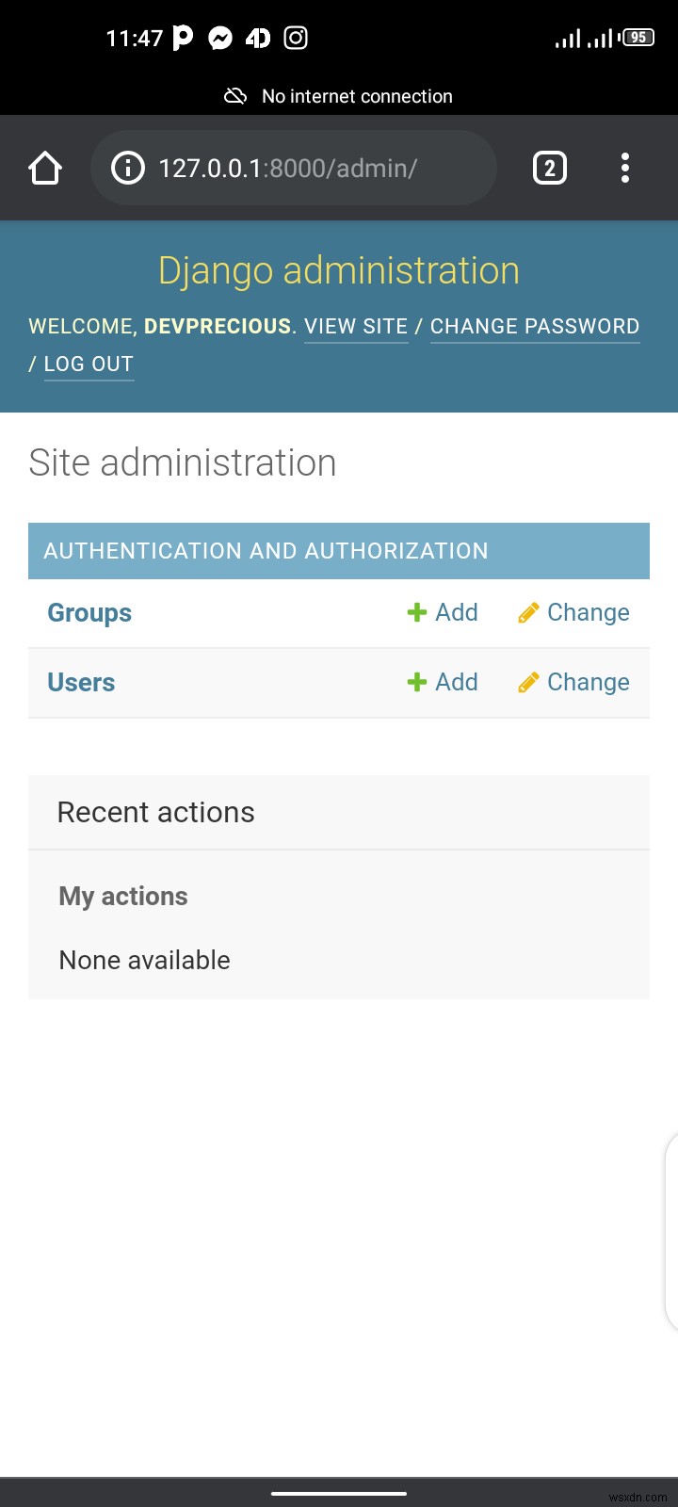
Task: Tap the no internet connection cloud icon
Action: [235, 95]
